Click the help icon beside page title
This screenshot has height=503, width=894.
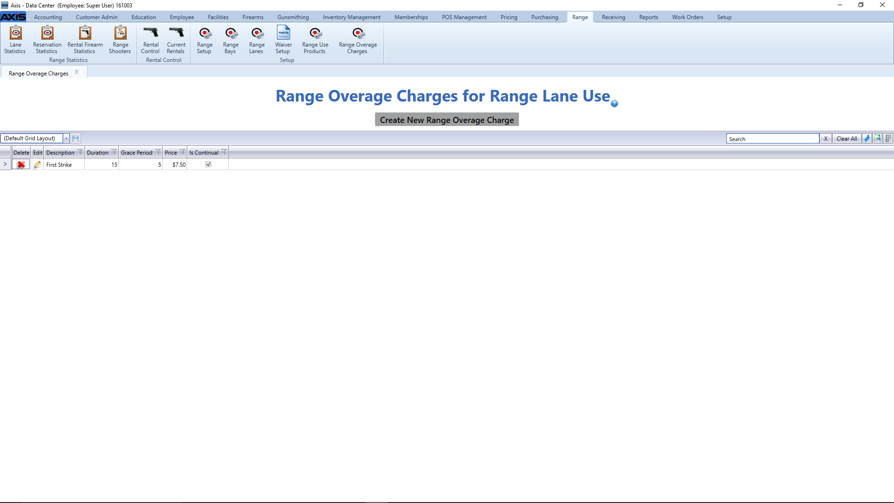[615, 103]
